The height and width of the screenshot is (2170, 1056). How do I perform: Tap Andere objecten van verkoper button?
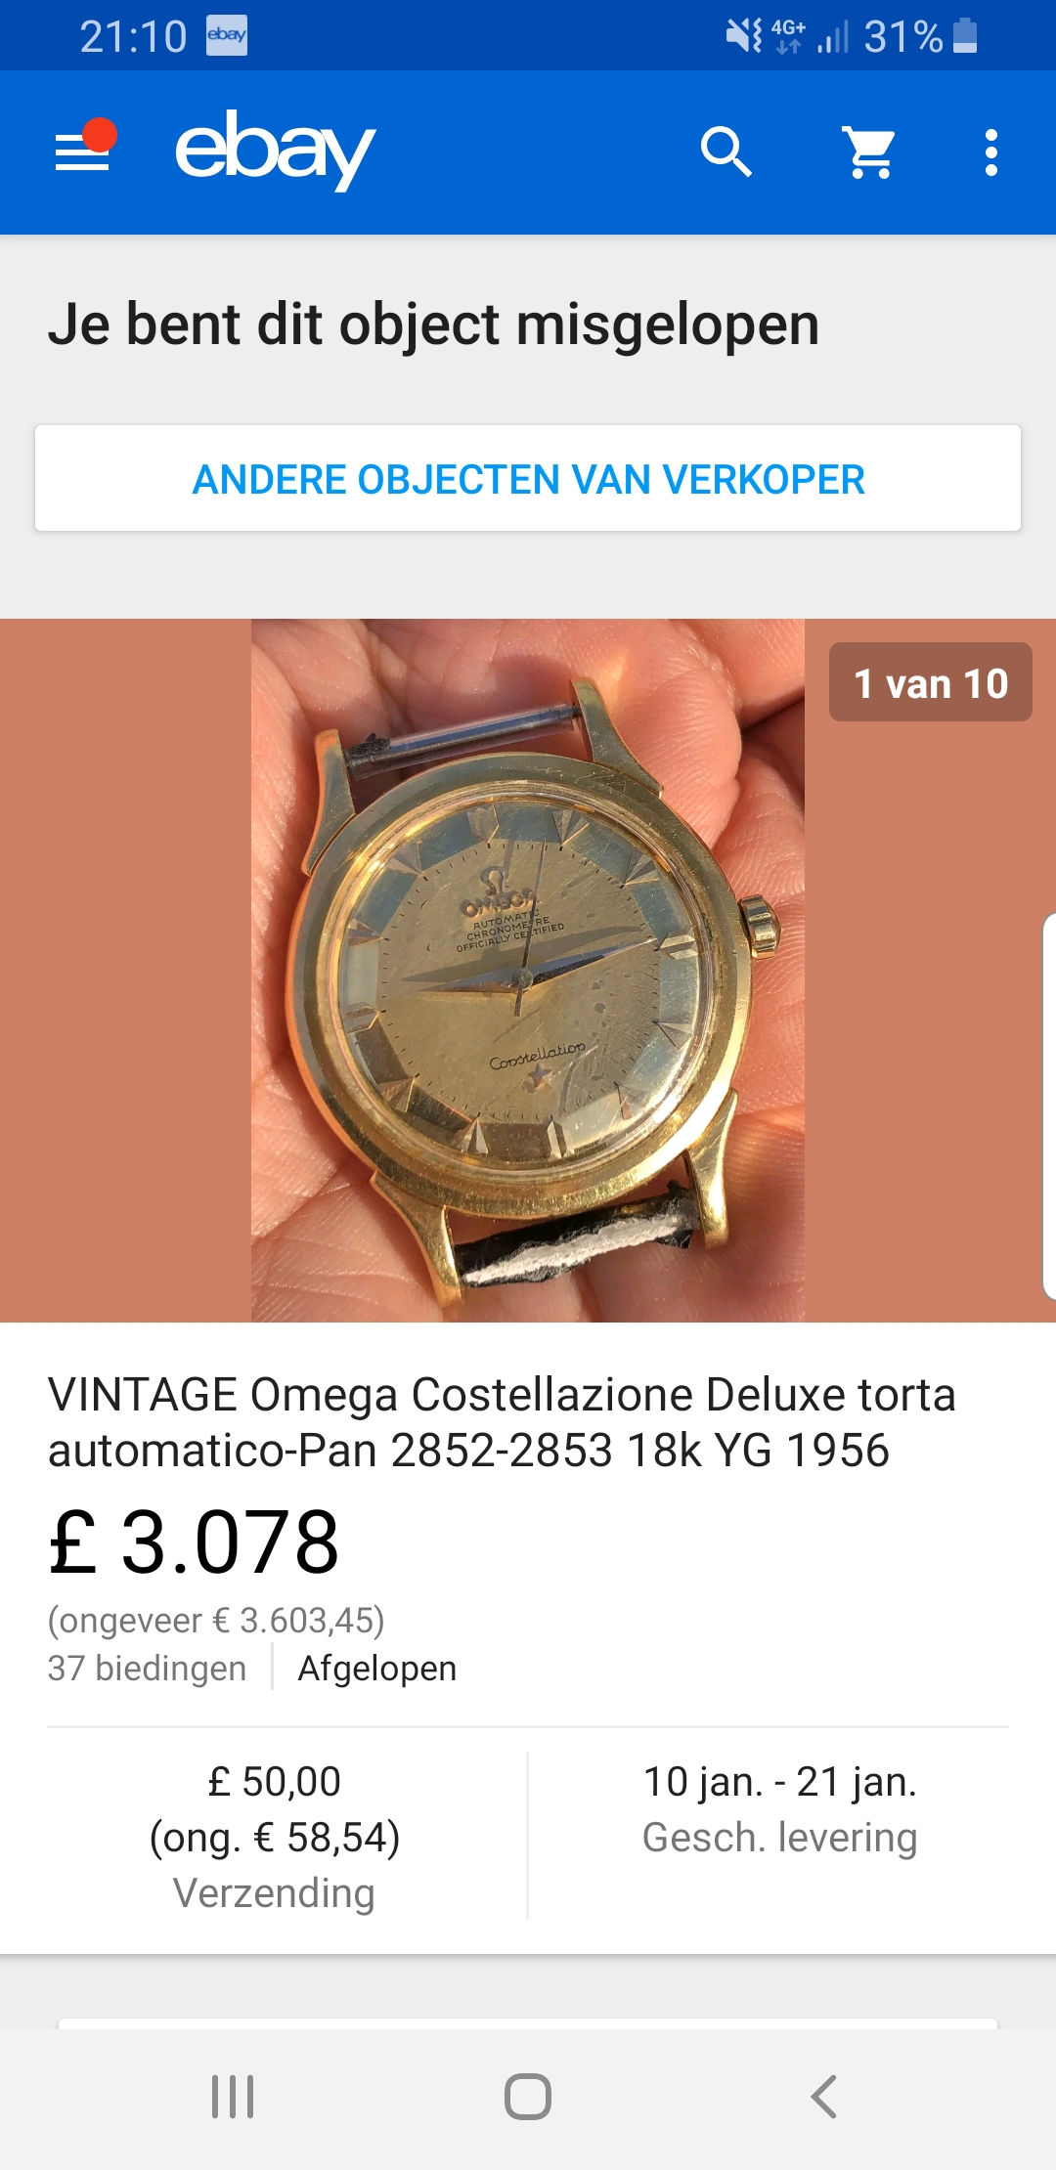click(x=528, y=479)
